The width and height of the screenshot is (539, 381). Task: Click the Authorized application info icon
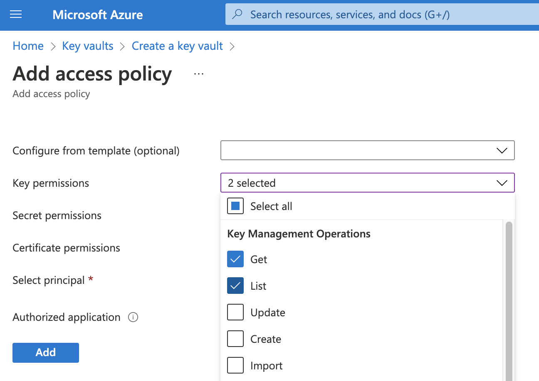(x=133, y=317)
